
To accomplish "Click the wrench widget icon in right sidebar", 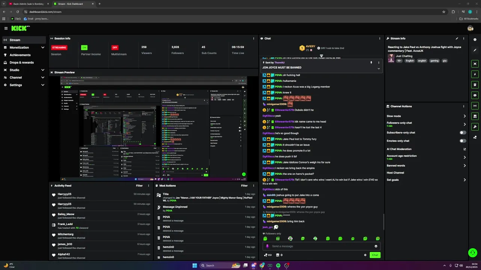I will 475,127.
